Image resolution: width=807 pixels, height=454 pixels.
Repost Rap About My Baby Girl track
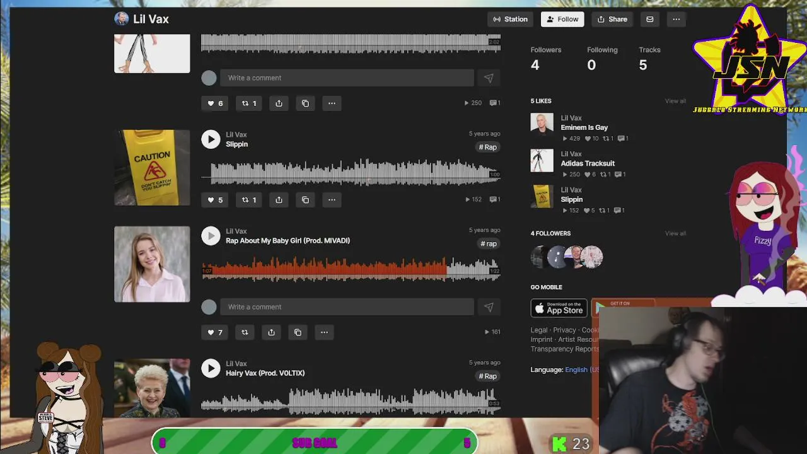click(245, 332)
